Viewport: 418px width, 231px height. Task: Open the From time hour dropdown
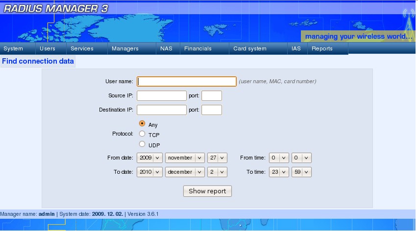279,158
